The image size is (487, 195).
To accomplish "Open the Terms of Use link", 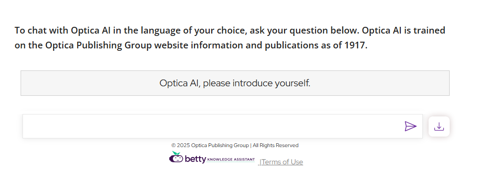I will 283,162.
